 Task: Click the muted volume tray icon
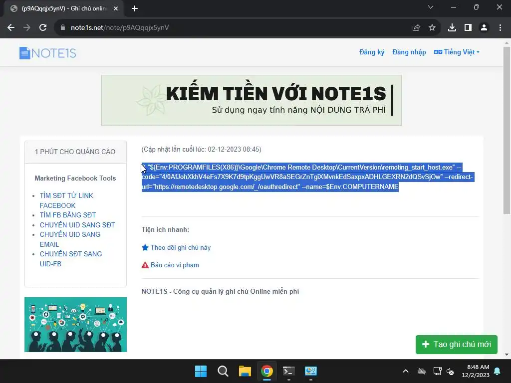450,371
